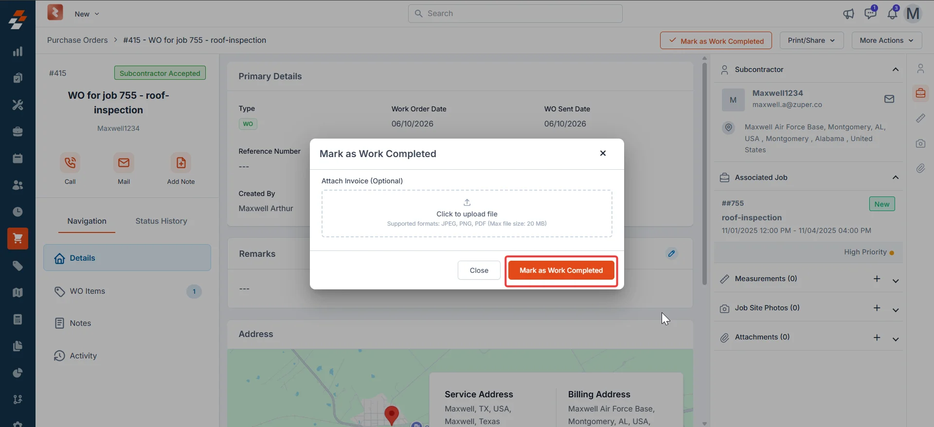Image resolution: width=934 pixels, height=427 pixels.
Task: Add a job site photo with plus icon
Action: [x=877, y=308]
